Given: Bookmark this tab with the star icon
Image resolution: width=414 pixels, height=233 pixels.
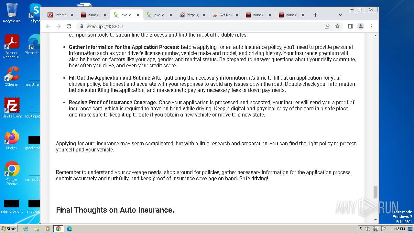Looking at the screenshot, I should (337, 26).
